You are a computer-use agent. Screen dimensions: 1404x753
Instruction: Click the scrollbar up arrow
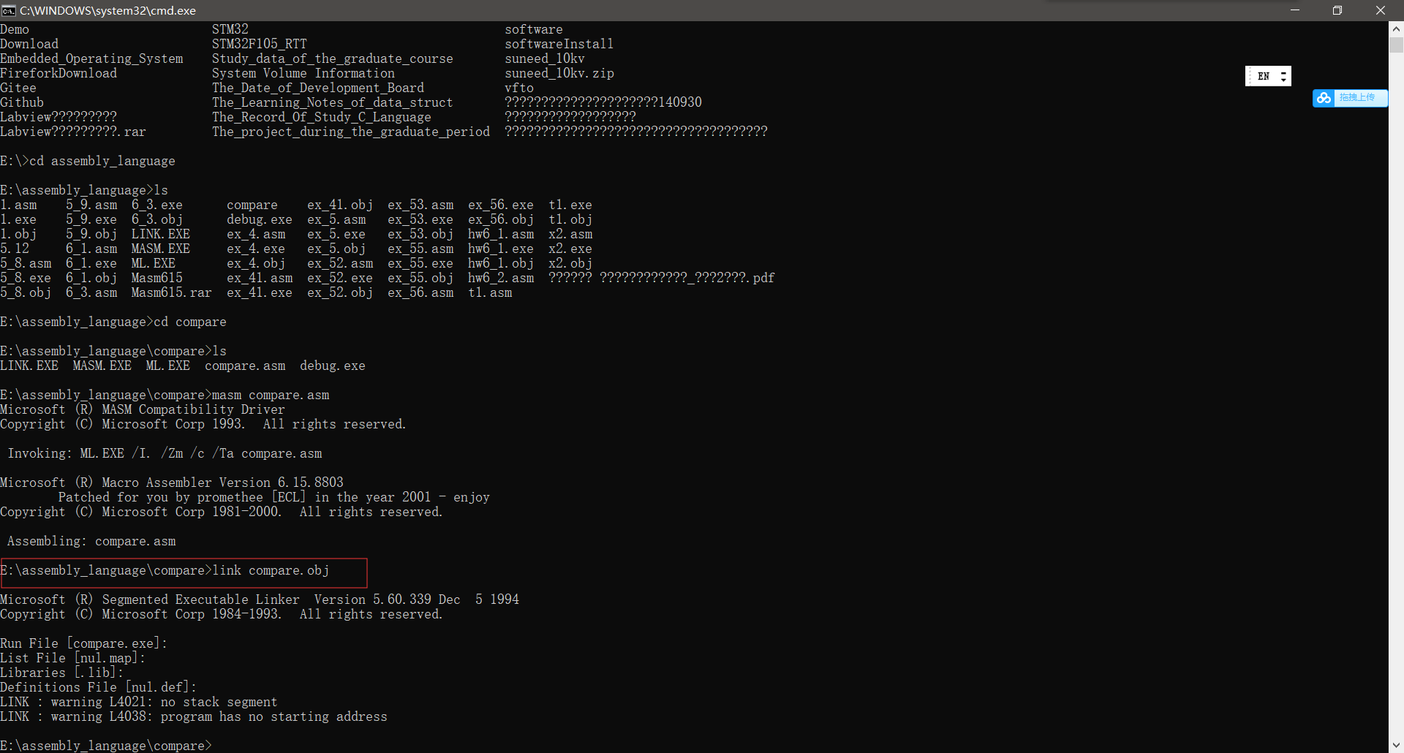coord(1396,29)
